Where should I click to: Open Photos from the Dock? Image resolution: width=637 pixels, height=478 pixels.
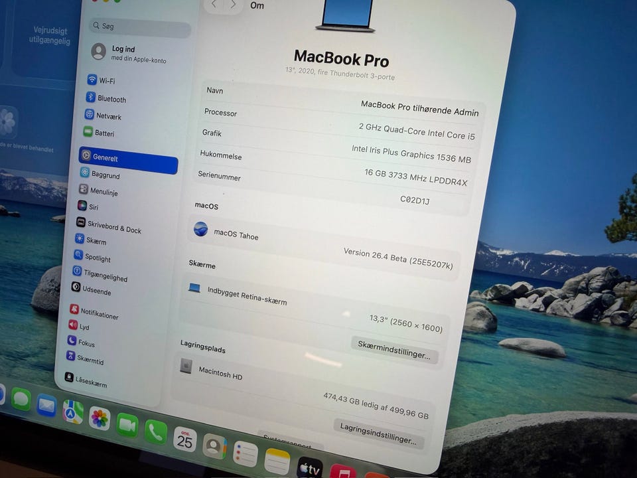click(x=100, y=418)
